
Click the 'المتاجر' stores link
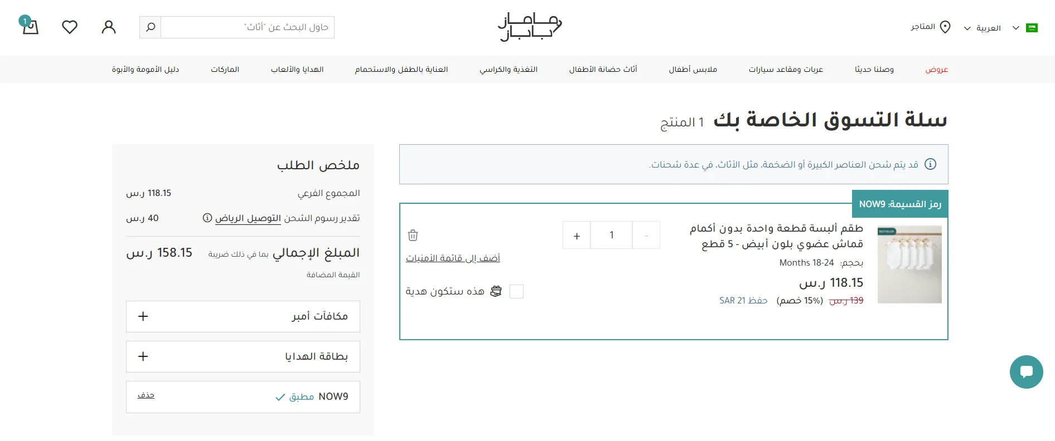(x=923, y=27)
